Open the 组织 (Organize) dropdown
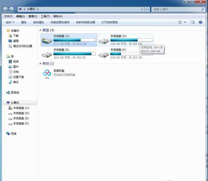This screenshot has width=208, height=181. 10,22
